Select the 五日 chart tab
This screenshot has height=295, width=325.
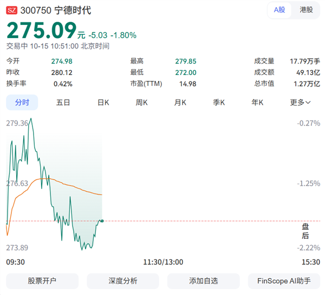click(x=63, y=103)
